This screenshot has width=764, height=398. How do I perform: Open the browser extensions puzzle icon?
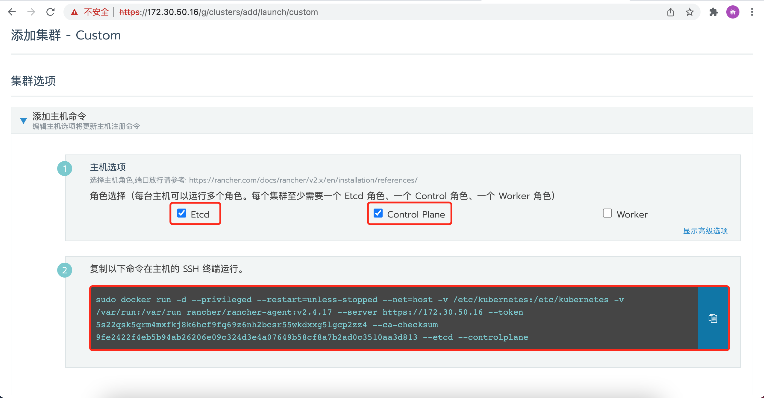[x=714, y=12]
